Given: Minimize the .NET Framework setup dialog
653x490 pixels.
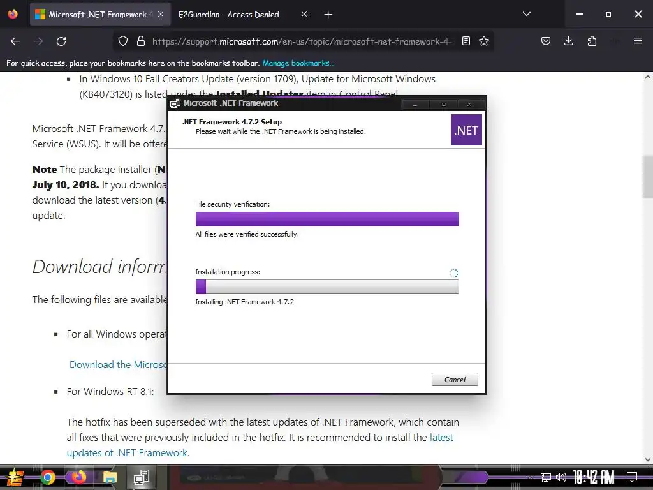Looking at the screenshot, I should click(x=415, y=104).
